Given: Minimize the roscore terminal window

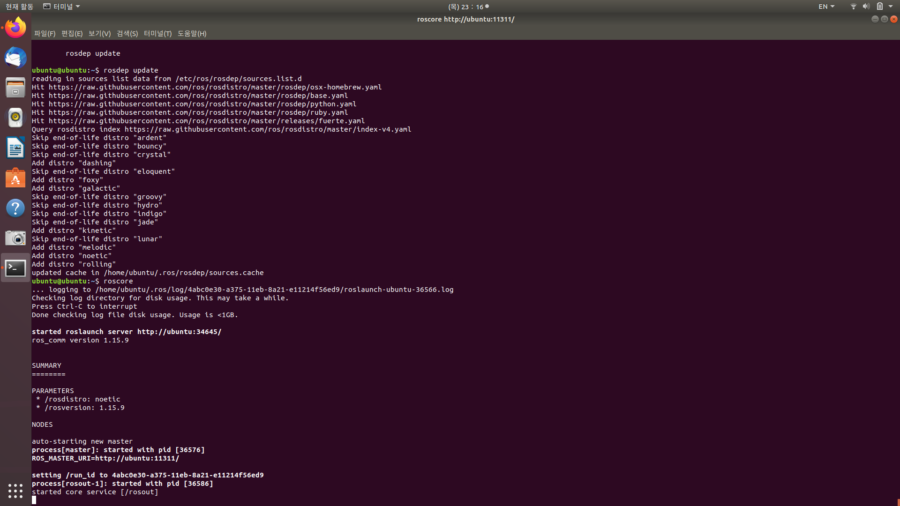Looking at the screenshot, I should [x=875, y=19].
